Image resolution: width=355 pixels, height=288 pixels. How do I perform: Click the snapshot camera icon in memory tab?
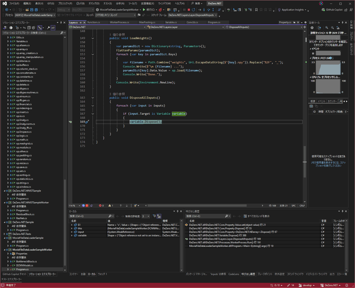coord(311,106)
